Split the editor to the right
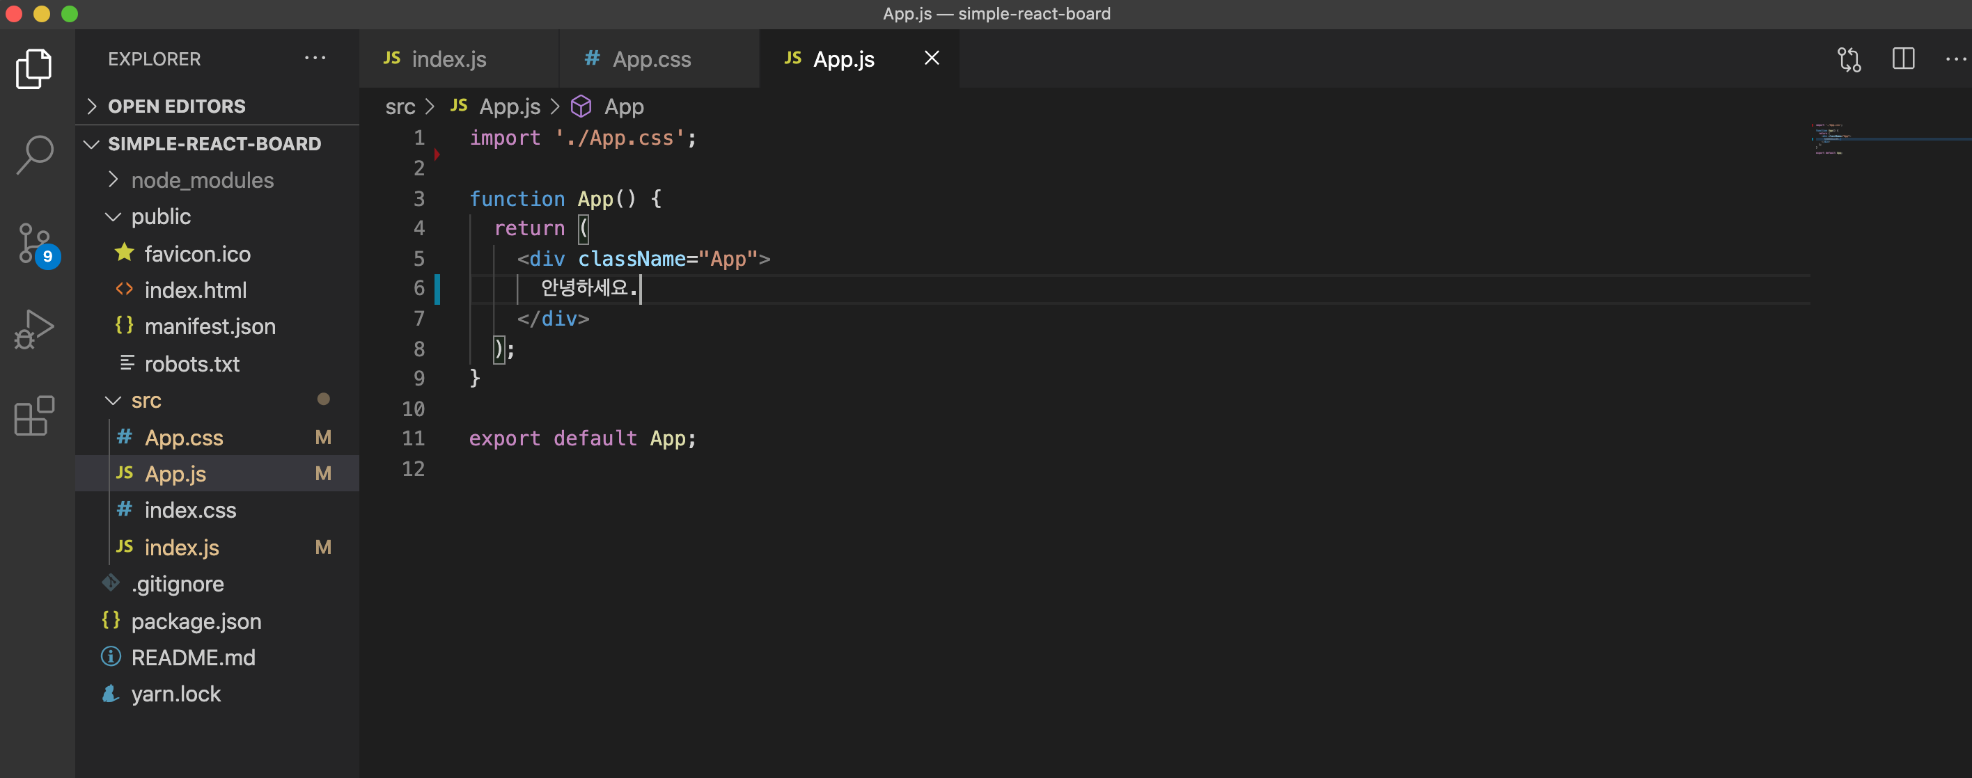The image size is (1972, 778). tap(1903, 59)
